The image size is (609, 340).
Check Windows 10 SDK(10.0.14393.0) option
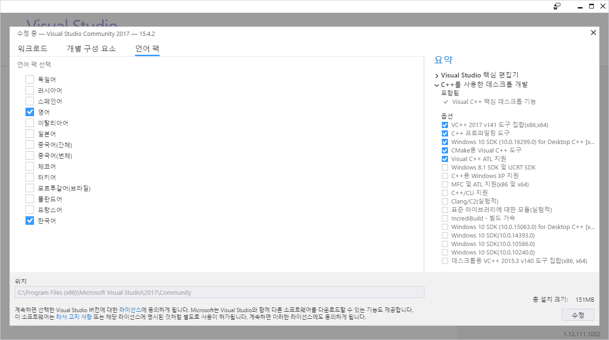pyautogui.click(x=445, y=236)
